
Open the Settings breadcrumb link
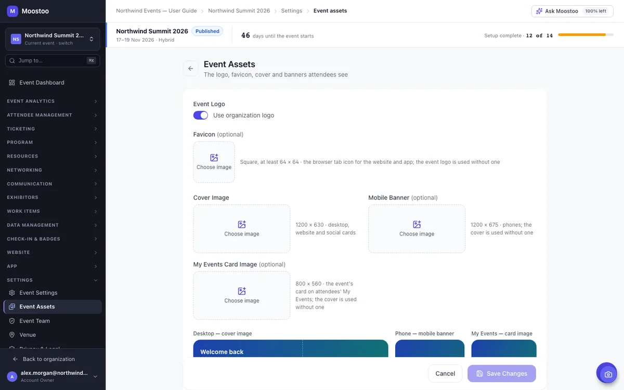[292, 11]
